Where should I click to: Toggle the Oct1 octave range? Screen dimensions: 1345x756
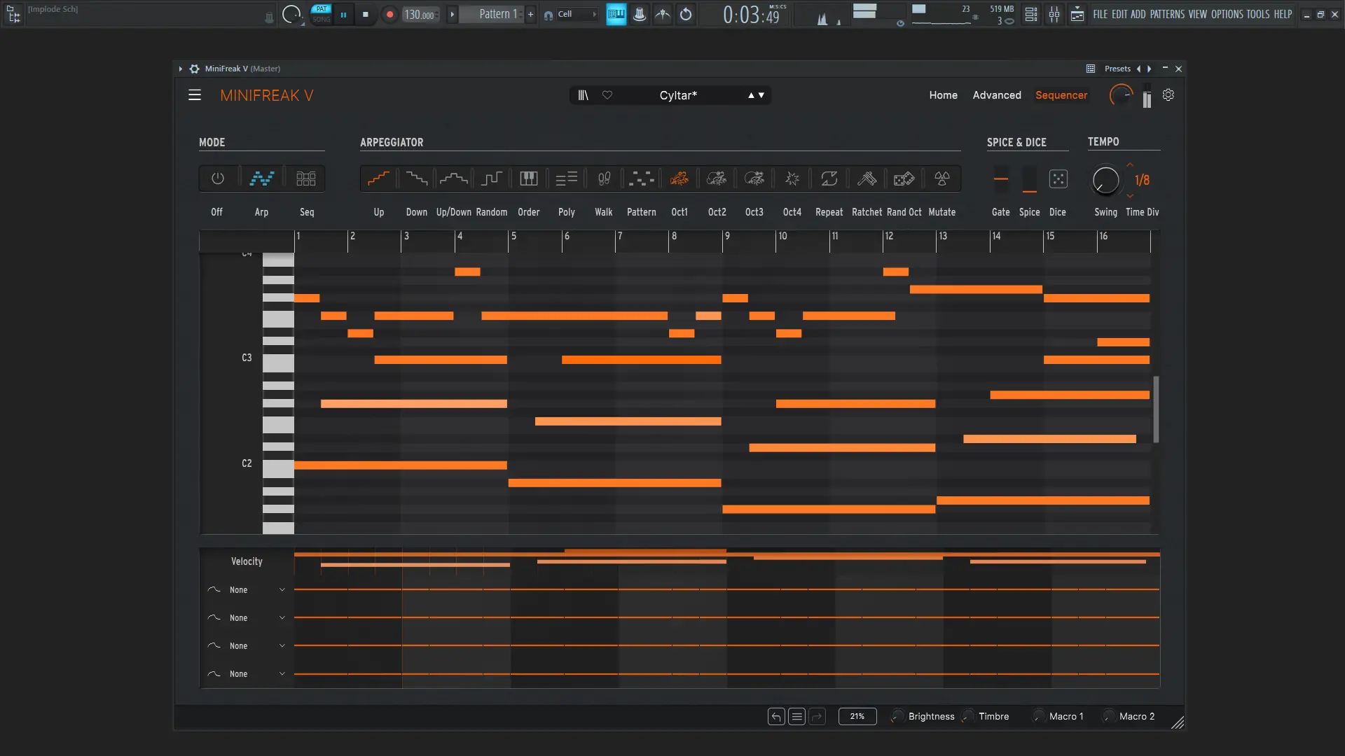tap(679, 178)
